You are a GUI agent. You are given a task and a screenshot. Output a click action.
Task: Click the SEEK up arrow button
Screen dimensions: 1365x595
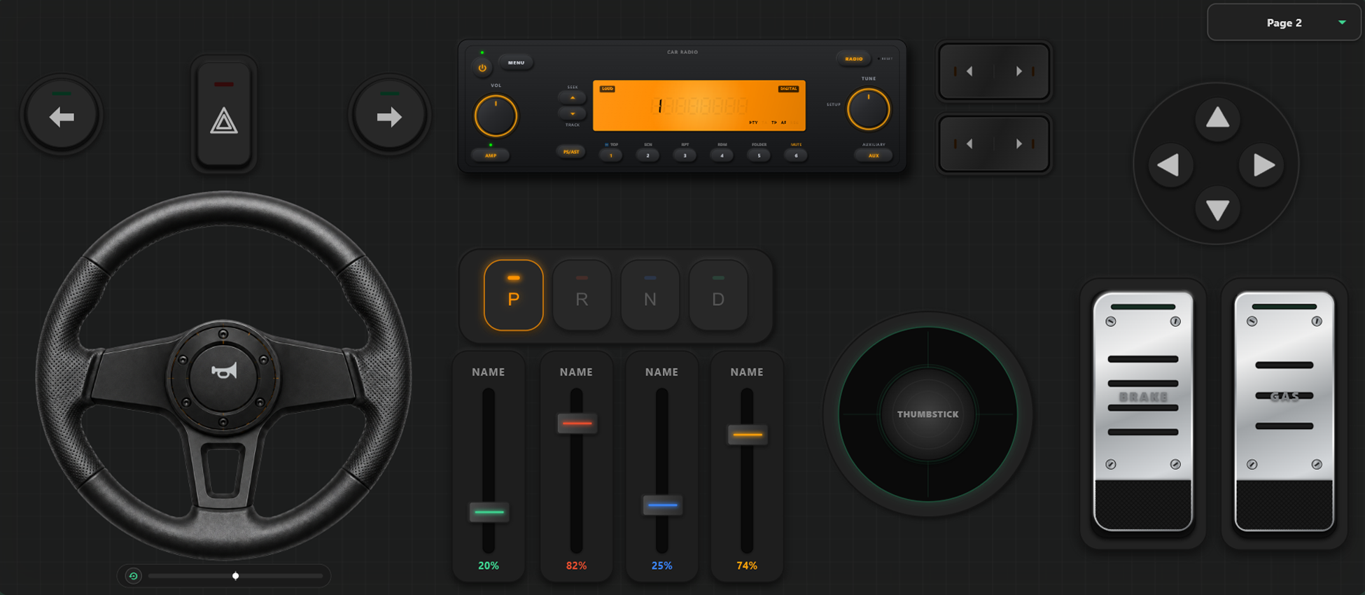tap(573, 97)
